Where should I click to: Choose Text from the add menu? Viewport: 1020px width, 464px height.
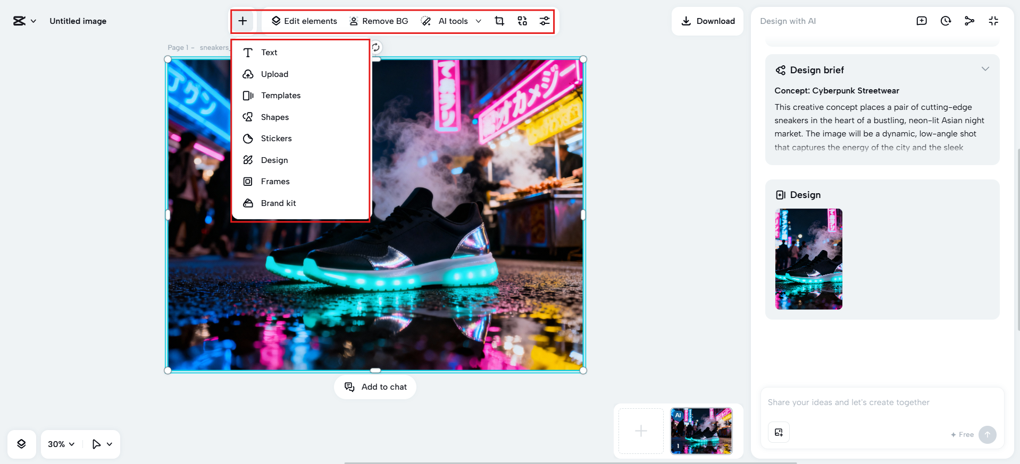(300, 53)
